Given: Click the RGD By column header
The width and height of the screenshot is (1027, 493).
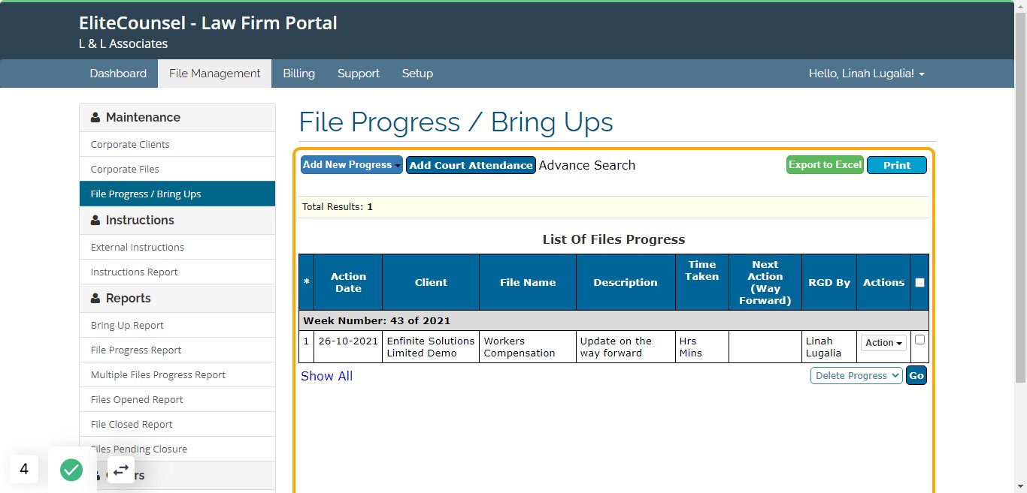Looking at the screenshot, I should 829,282.
